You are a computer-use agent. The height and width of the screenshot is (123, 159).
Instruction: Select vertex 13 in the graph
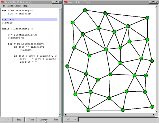coord(67,66)
